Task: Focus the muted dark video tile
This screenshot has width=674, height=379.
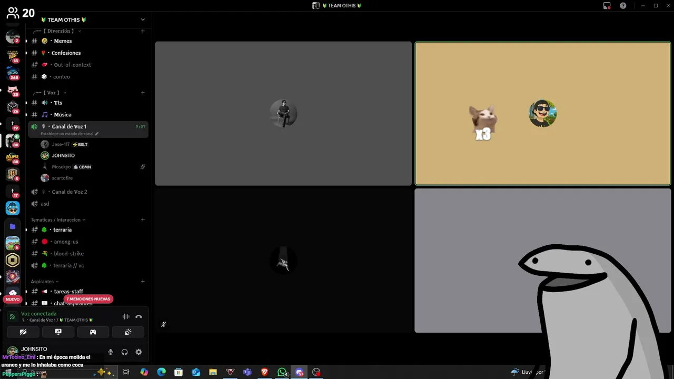Action: pyautogui.click(x=283, y=261)
